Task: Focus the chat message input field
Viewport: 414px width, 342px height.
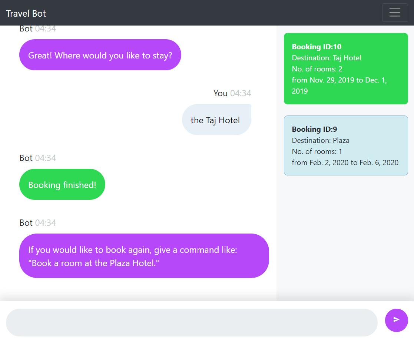Action: tap(192, 322)
